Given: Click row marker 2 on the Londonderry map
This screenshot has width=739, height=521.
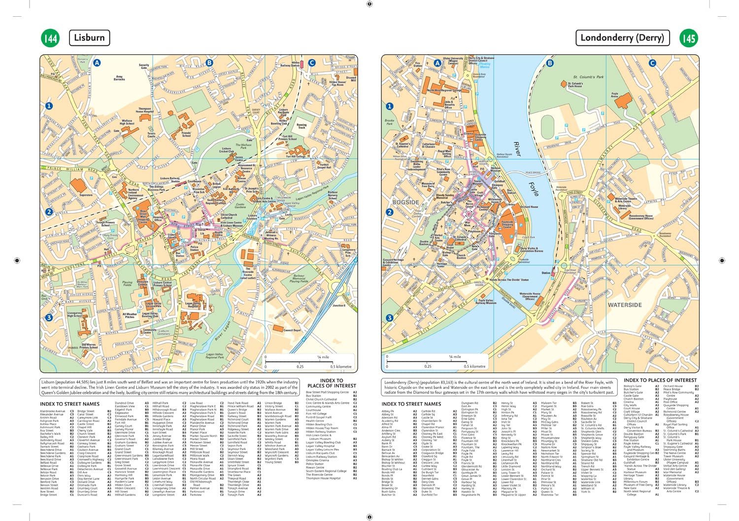Looking at the screenshot, I should click(390, 212).
